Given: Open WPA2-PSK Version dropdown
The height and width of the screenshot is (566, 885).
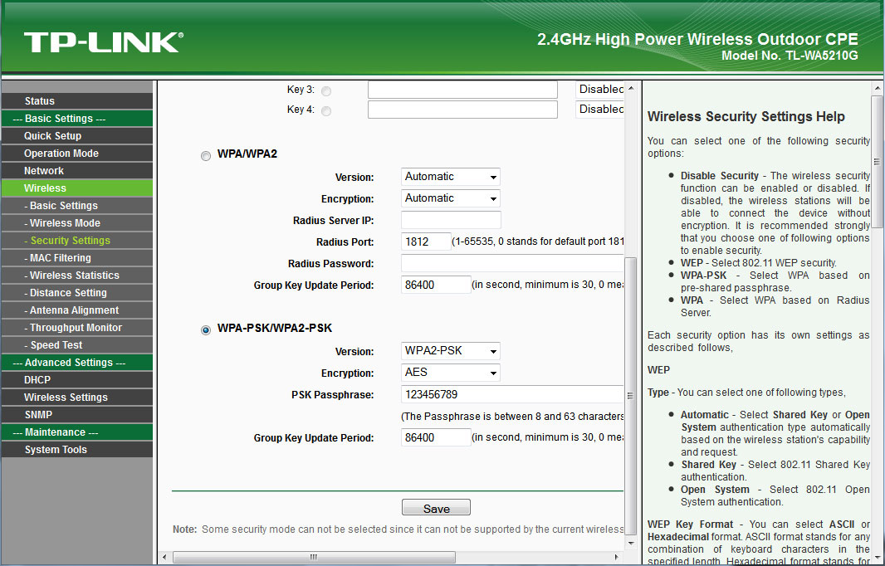Looking at the screenshot, I should (x=451, y=351).
